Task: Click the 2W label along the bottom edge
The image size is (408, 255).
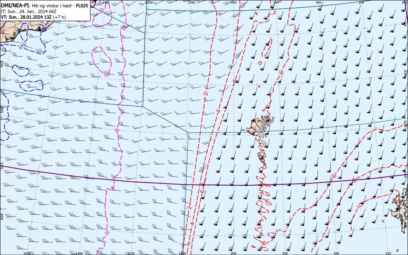Action: pos(388,253)
